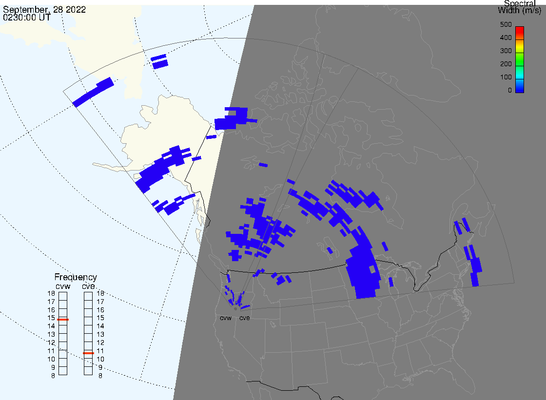
Task: Click the 18 tick beside the cvw frequency bar
Action: 51,293
